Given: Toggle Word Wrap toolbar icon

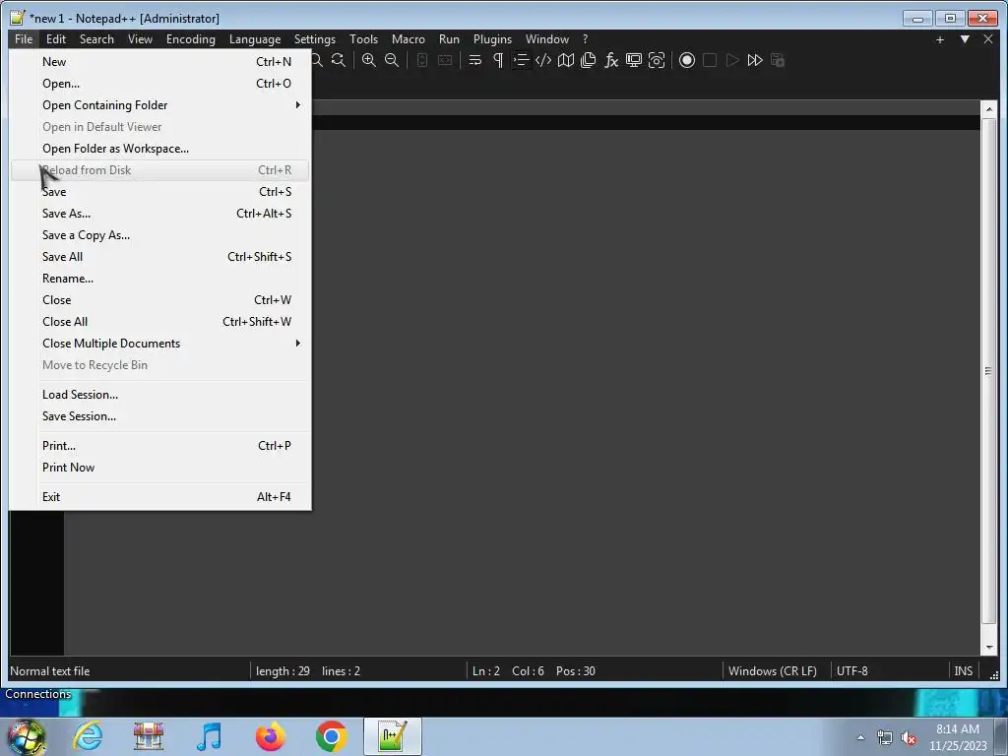Looking at the screenshot, I should tap(475, 60).
